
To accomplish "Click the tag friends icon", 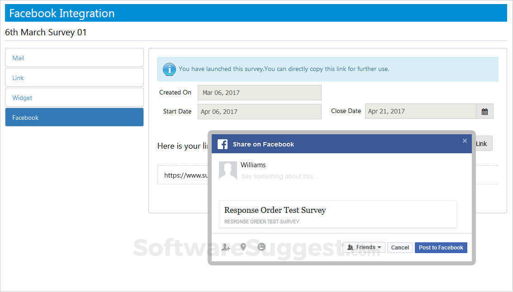I will pyautogui.click(x=225, y=247).
